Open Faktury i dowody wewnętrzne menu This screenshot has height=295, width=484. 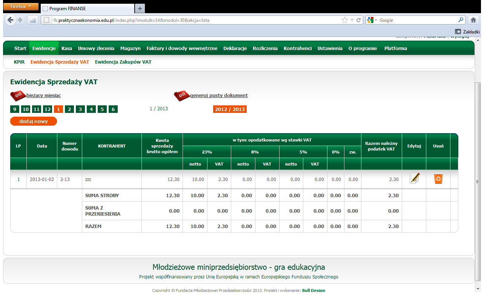pos(182,48)
